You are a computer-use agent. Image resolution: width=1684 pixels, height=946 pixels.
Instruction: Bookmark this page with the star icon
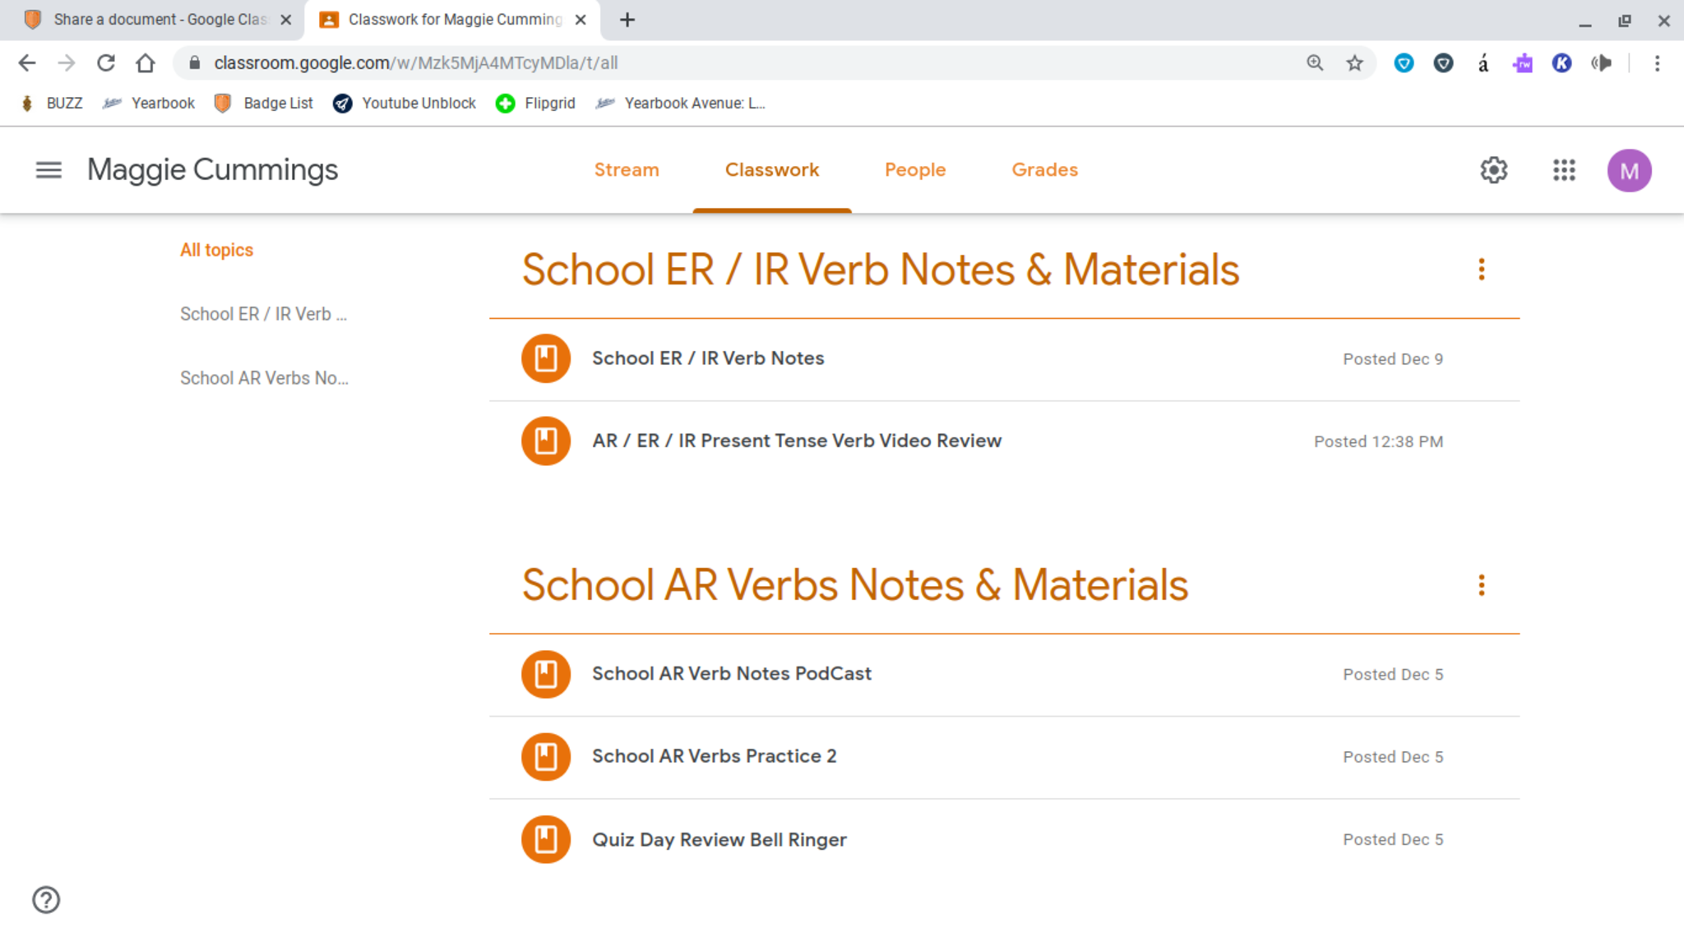coord(1354,63)
